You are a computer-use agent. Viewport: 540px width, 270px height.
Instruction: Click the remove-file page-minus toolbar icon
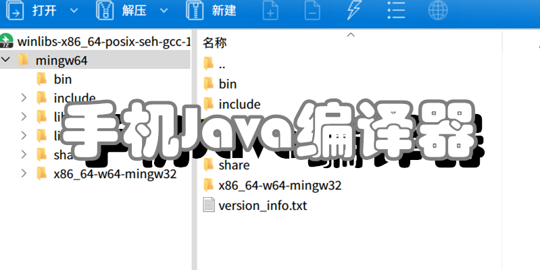tap(312, 11)
